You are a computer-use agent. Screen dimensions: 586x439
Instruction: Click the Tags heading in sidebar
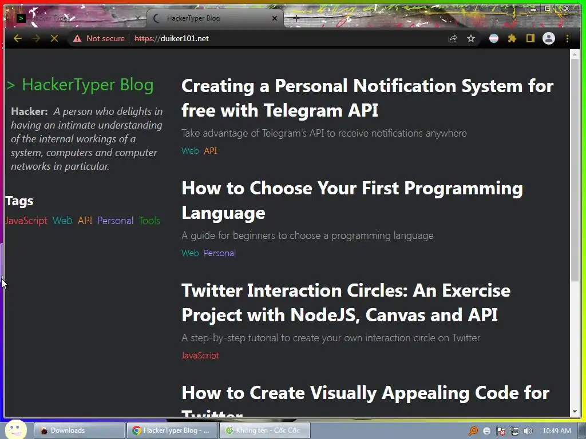click(x=19, y=201)
